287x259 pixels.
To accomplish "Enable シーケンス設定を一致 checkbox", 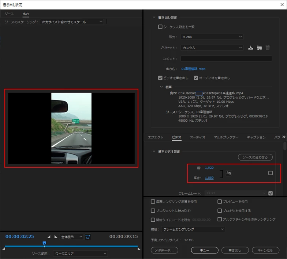I will 160,27.
